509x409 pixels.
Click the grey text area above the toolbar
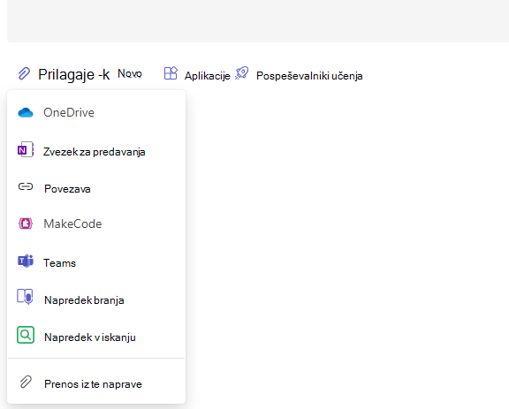[258, 21]
